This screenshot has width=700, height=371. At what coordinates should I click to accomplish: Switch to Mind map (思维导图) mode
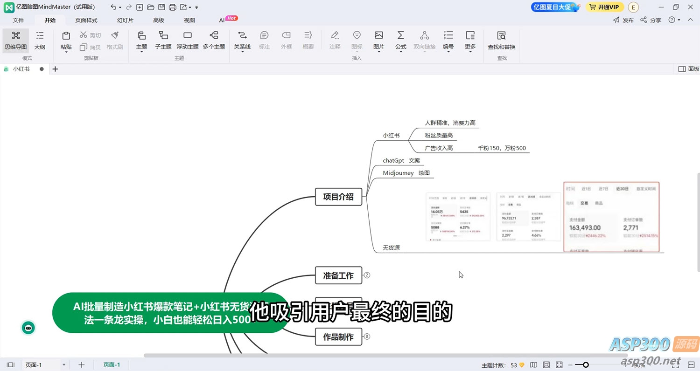pyautogui.click(x=16, y=40)
